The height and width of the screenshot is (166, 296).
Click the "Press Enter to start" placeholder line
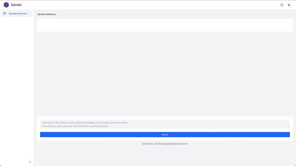75,126
